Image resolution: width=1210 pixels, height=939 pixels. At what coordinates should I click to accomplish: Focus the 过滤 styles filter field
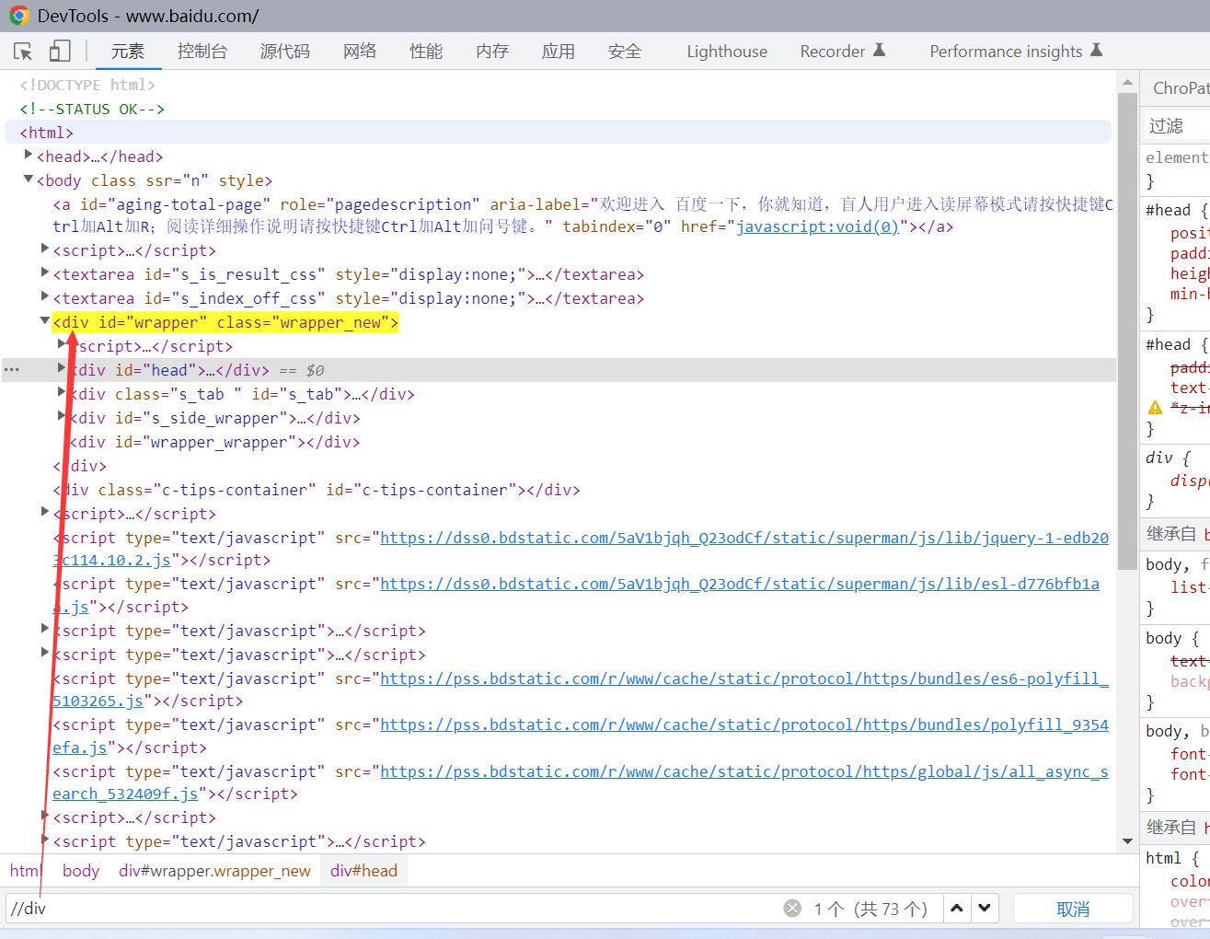click(1177, 125)
